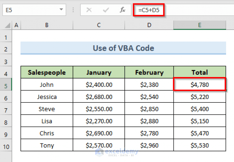Select the row 3 header
This screenshot has height=162, width=234.
pyautogui.click(x=6, y=60)
